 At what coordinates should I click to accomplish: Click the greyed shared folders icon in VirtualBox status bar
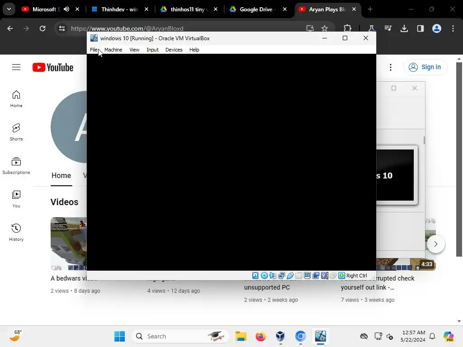298,276
